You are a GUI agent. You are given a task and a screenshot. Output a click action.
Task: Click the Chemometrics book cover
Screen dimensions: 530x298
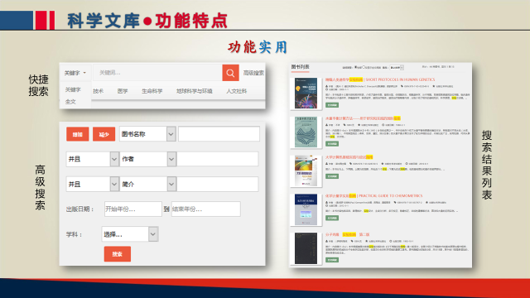(306, 209)
